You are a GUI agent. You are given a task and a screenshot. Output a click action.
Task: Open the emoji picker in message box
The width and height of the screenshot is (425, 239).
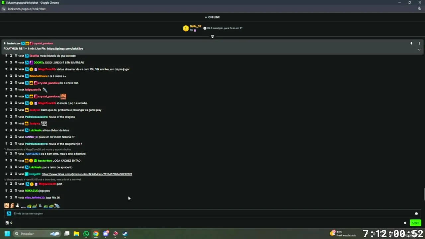click(416, 213)
